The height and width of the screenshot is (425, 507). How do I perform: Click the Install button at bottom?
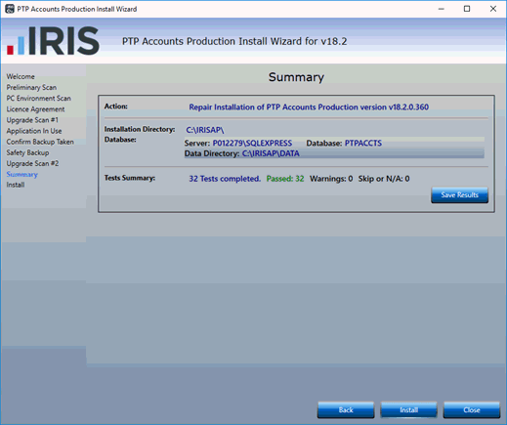(408, 409)
